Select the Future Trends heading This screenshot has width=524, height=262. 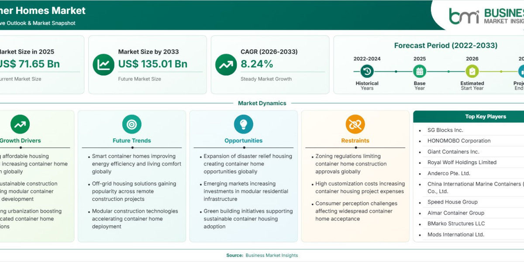(131, 141)
